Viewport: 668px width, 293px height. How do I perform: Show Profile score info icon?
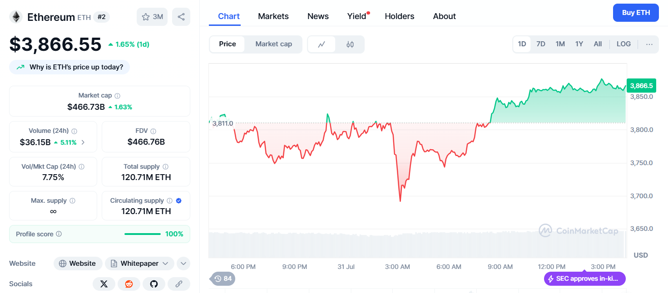[x=59, y=234]
